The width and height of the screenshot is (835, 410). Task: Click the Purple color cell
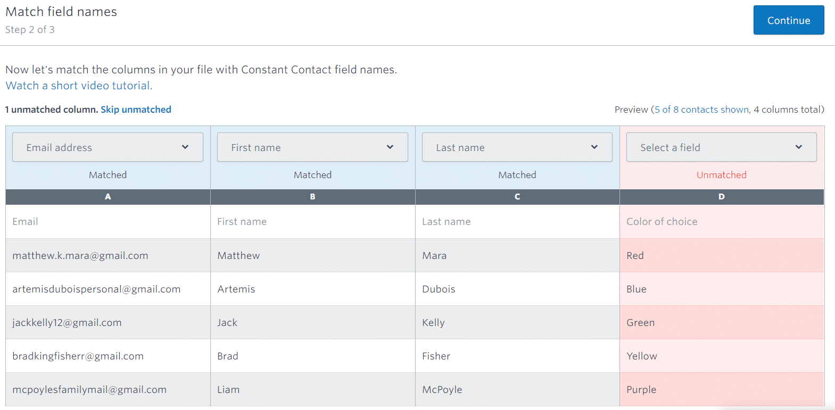722,390
